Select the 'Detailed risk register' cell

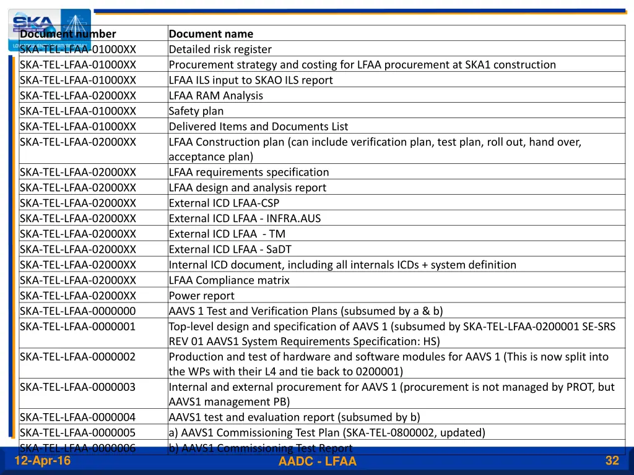coord(220,49)
